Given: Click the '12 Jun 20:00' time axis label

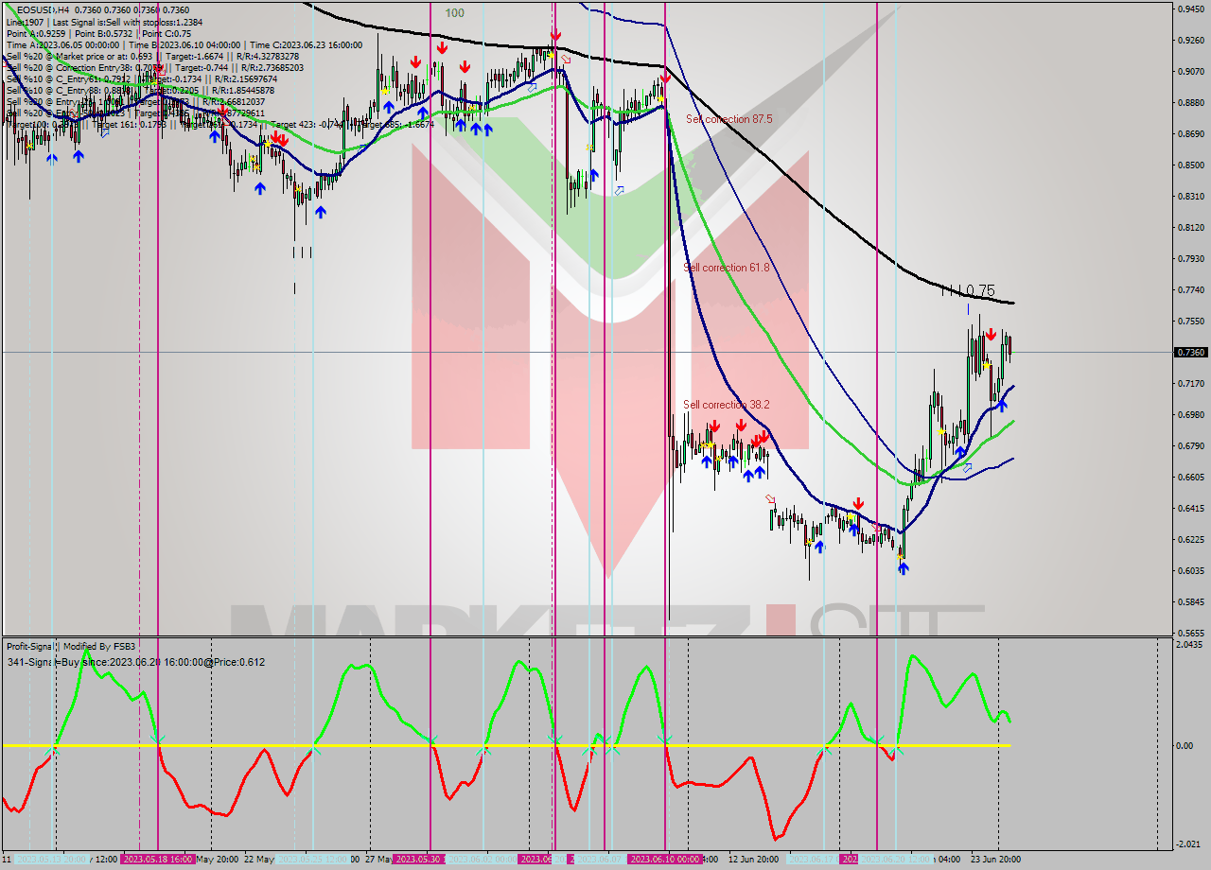Looking at the screenshot, I should [754, 860].
